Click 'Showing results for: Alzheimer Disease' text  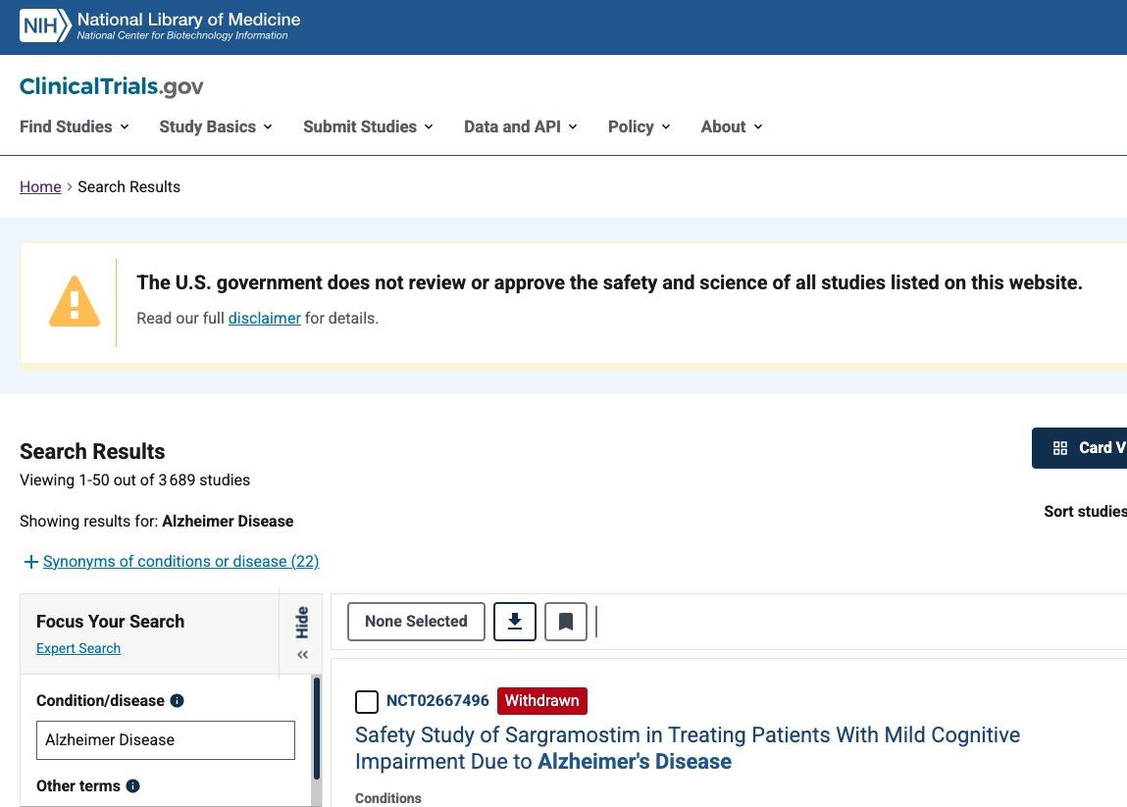pyautogui.click(x=157, y=521)
